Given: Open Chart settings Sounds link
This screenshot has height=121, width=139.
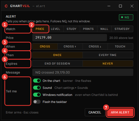Looking at the screenshot, I should [x=71, y=88].
